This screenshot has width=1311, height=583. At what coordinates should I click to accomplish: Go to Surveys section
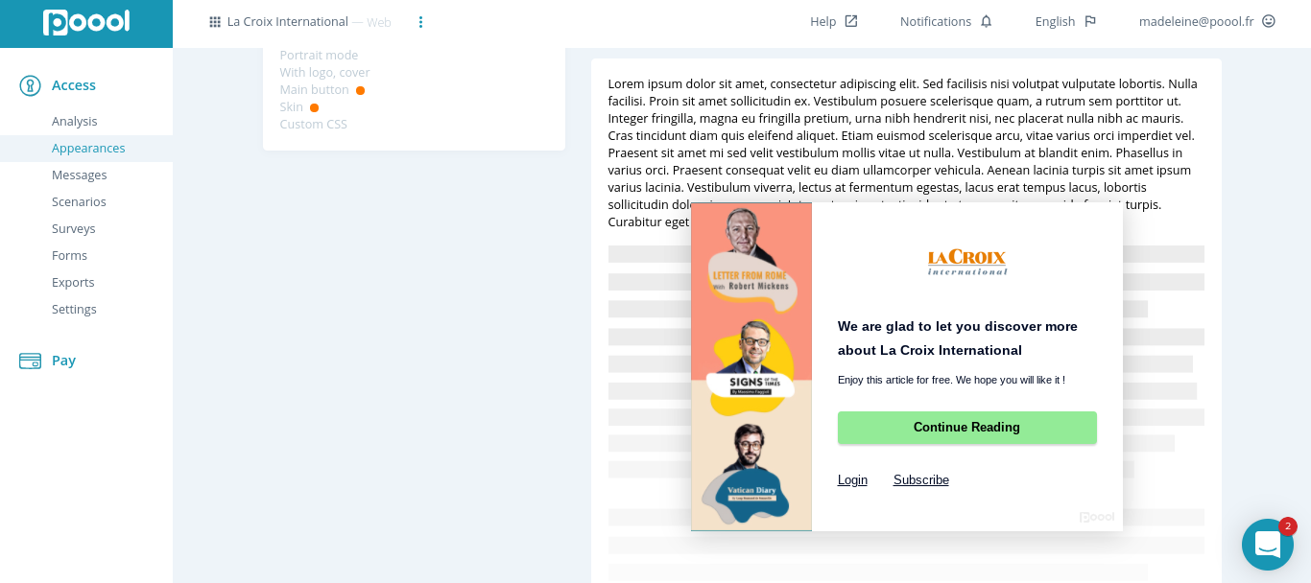click(74, 228)
